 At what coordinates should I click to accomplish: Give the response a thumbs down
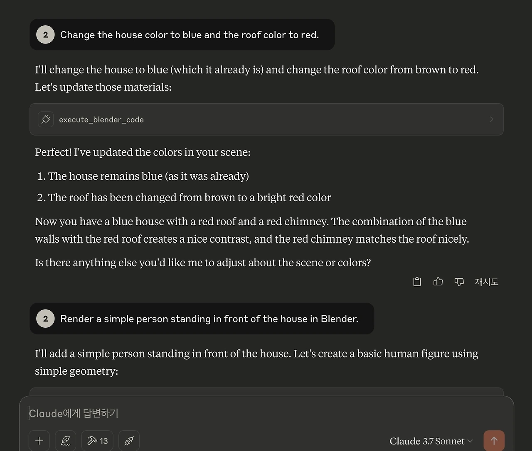(459, 282)
